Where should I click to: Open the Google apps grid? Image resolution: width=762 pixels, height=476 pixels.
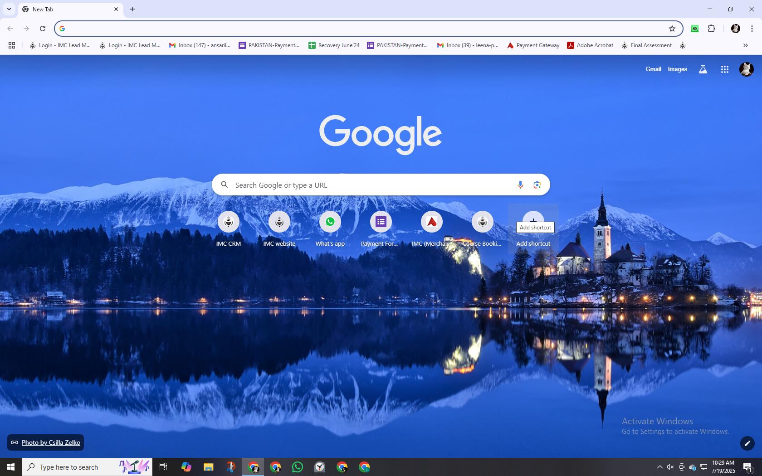click(x=725, y=69)
